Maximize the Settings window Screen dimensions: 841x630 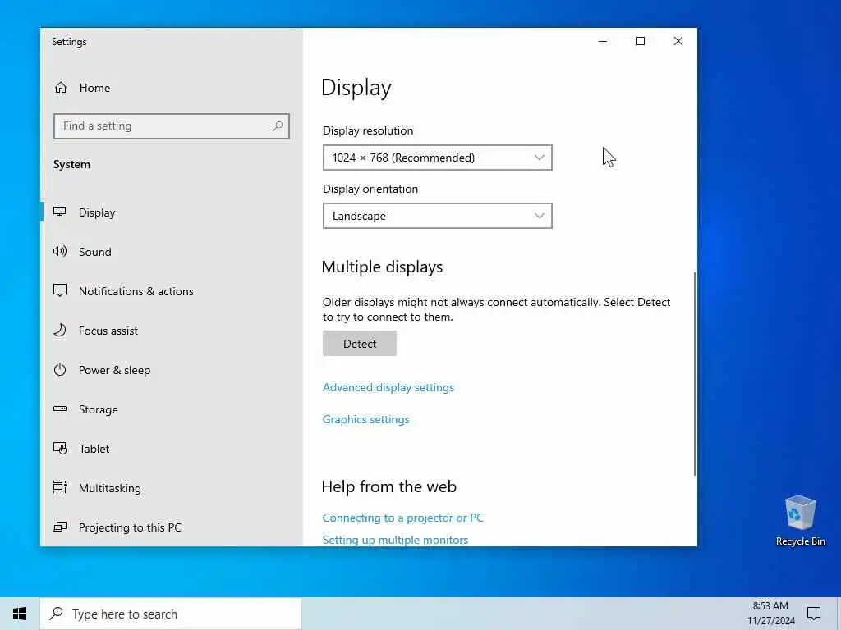pos(641,41)
